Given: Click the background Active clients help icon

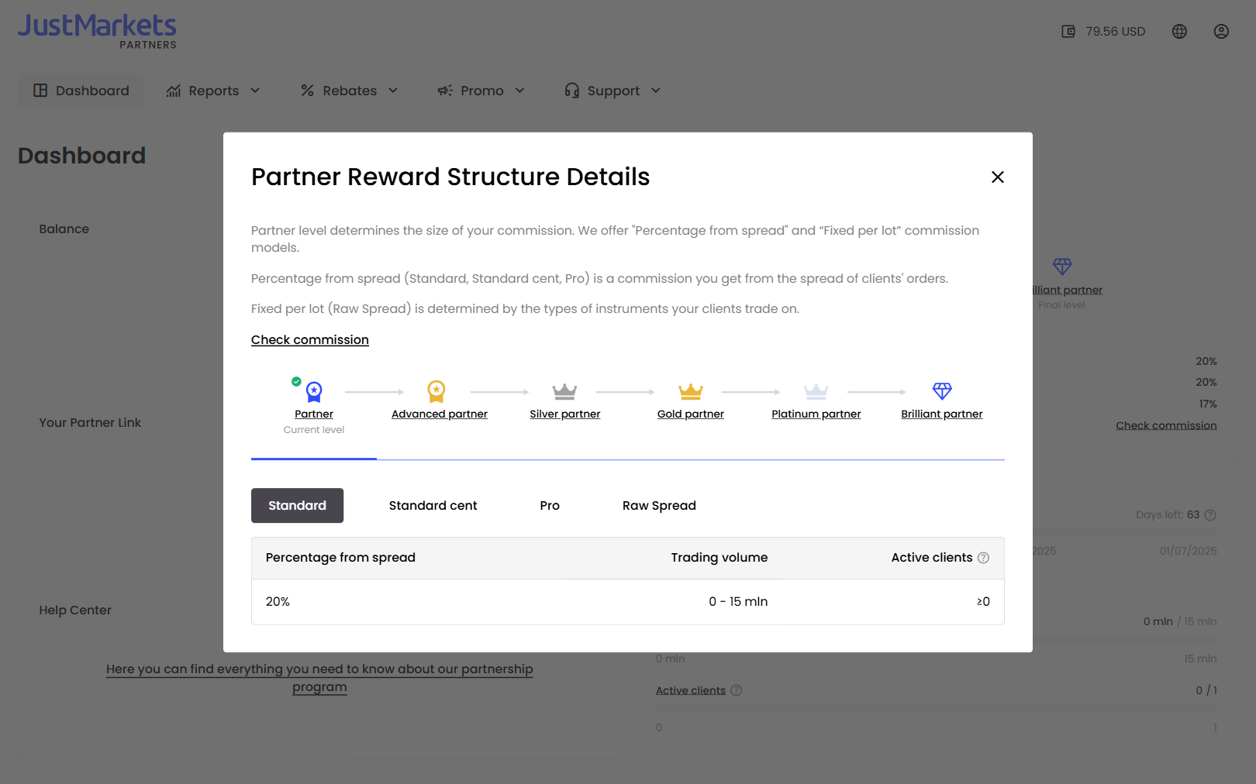Looking at the screenshot, I should coord(737,690).
